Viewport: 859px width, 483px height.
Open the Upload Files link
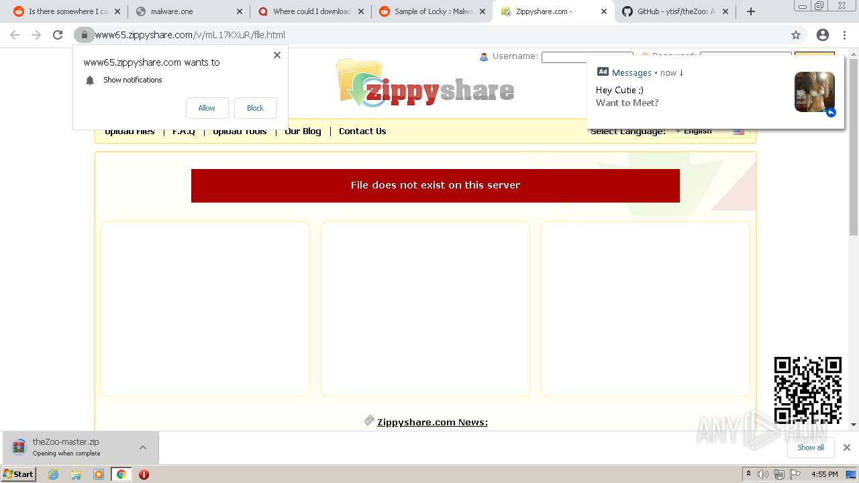click(x=130, y=131)
